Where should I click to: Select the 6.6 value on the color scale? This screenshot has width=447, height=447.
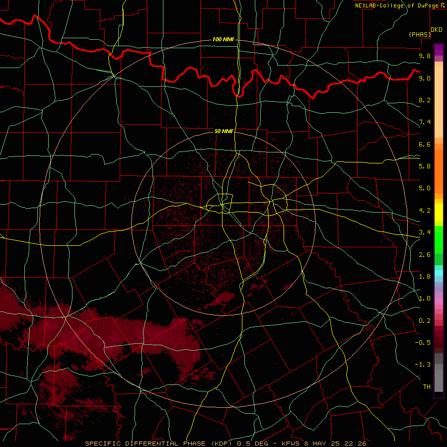[x=425, y=144]
